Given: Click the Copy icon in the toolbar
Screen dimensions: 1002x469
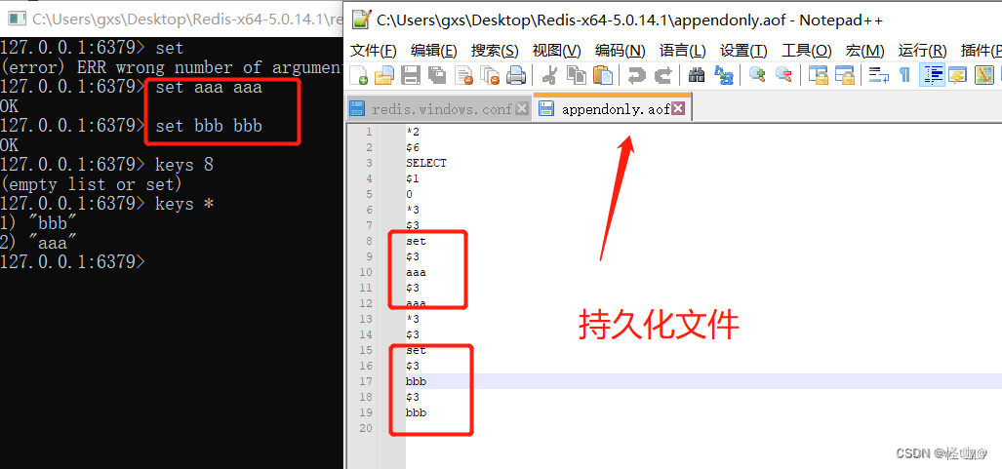Looking at the screenshot, I should click(x=577, y=75).
